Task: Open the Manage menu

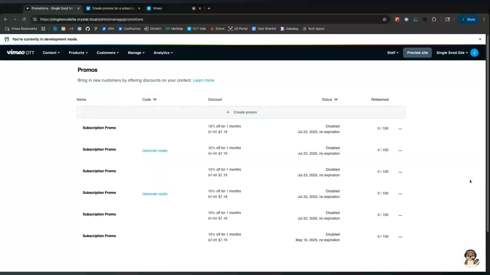Action: click(136, 53)
